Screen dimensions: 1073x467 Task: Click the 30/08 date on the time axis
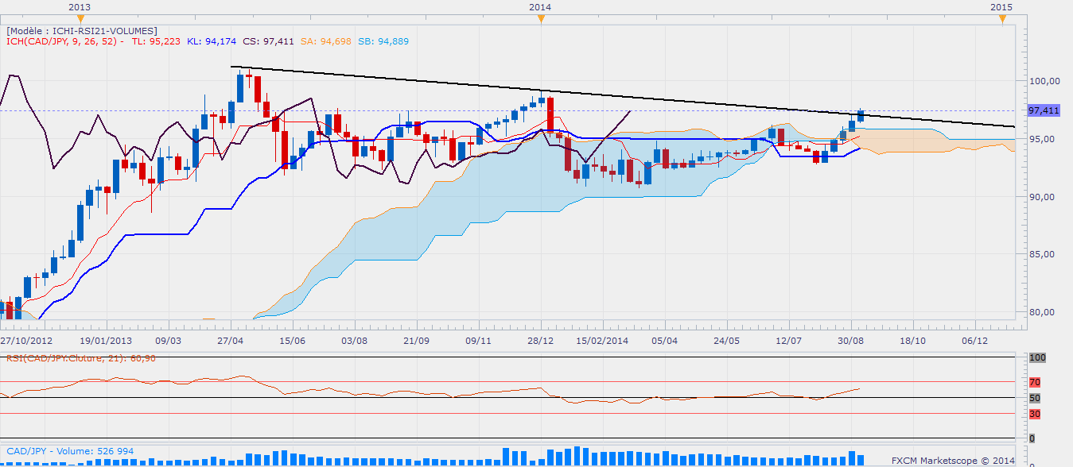click(851, 340)
